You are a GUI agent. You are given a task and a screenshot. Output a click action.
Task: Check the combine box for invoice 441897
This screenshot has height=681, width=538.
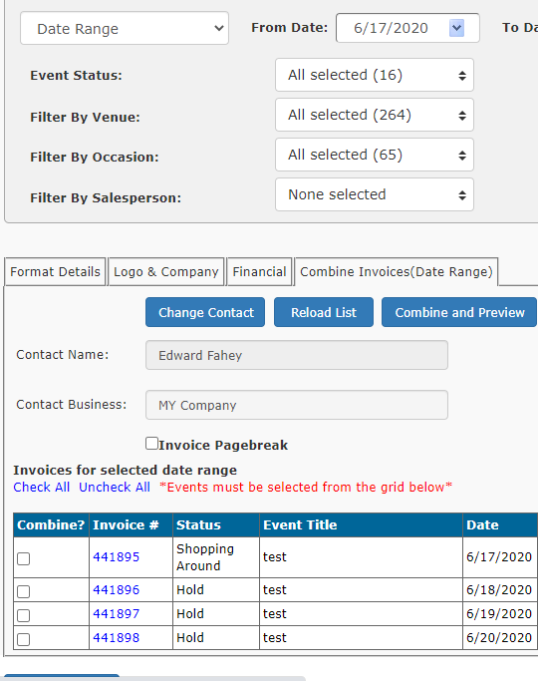coord(24,615)
